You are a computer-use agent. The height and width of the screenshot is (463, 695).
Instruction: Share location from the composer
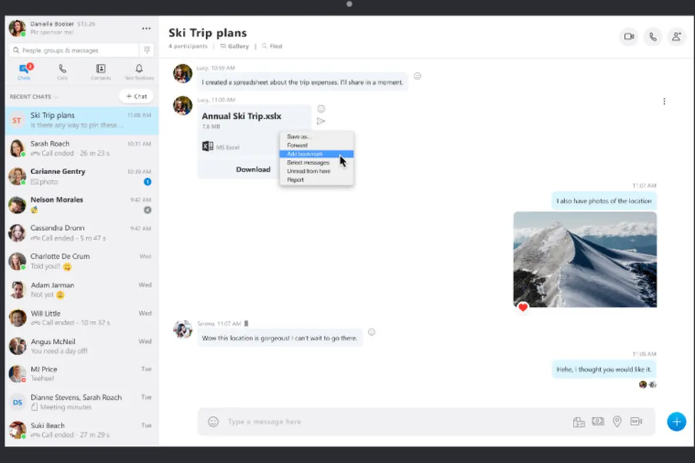point(617,422)
